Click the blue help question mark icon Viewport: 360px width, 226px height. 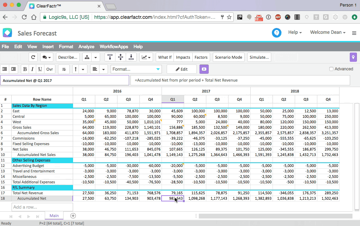click(x=276, y=33)
